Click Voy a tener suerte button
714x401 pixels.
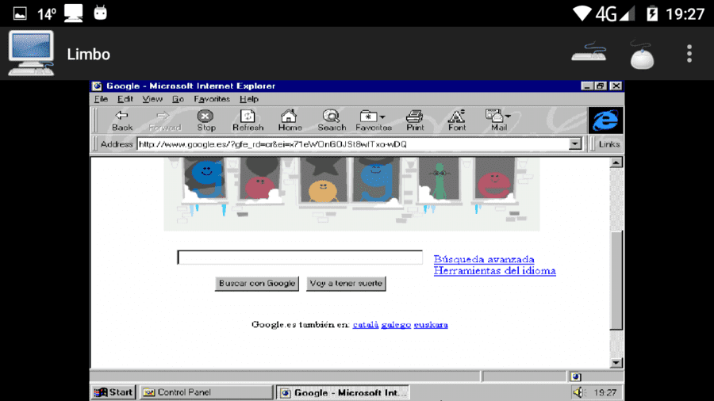coord(346,283)
